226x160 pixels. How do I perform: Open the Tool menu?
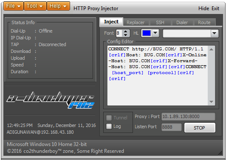pyautogui.click(x=35, y=6)
